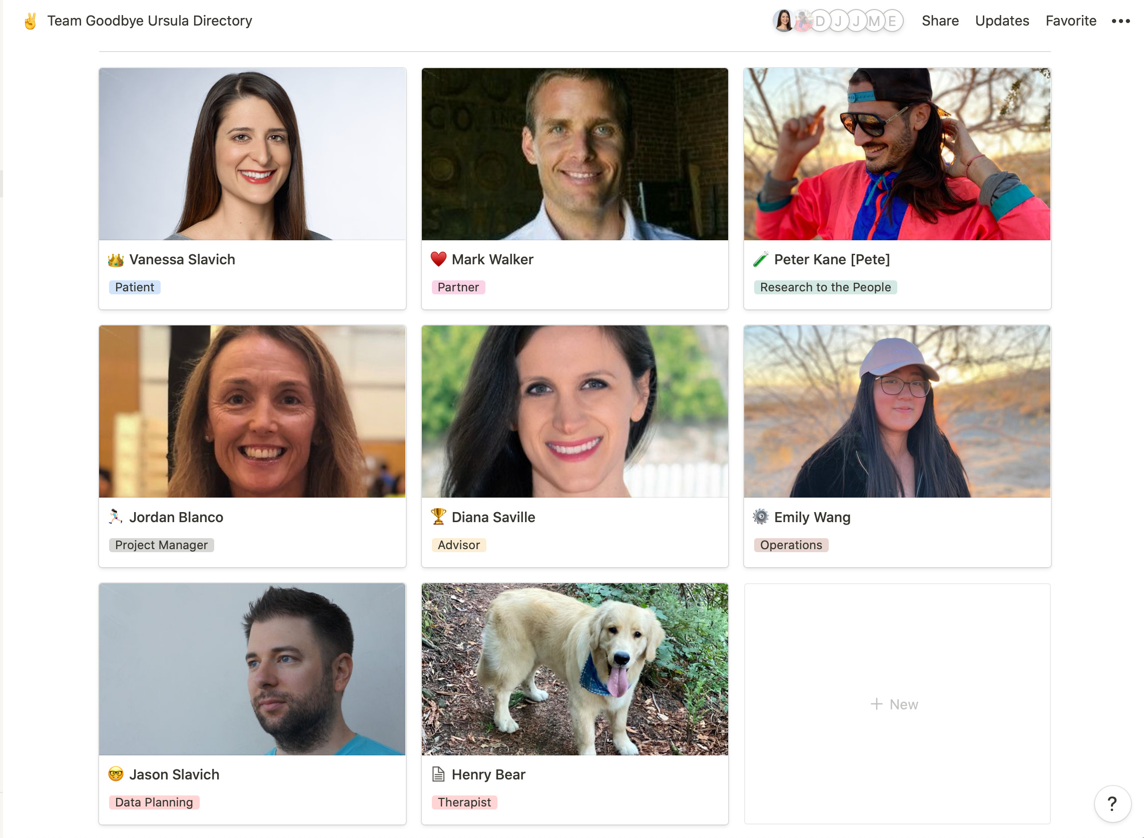Image resolution: width=1144 pixels, height=838 pixels.
Task: Open the help question mark button
Action: click(1112, 803)
